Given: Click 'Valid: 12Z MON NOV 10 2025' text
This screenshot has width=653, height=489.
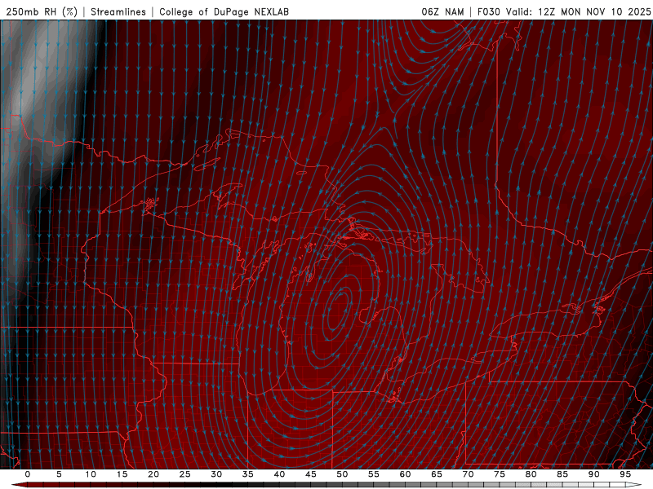Looking at the screenshot, I should pos(578,11).
